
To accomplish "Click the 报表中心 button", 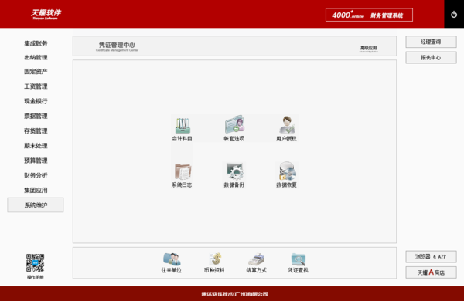I will coord(431,57).
